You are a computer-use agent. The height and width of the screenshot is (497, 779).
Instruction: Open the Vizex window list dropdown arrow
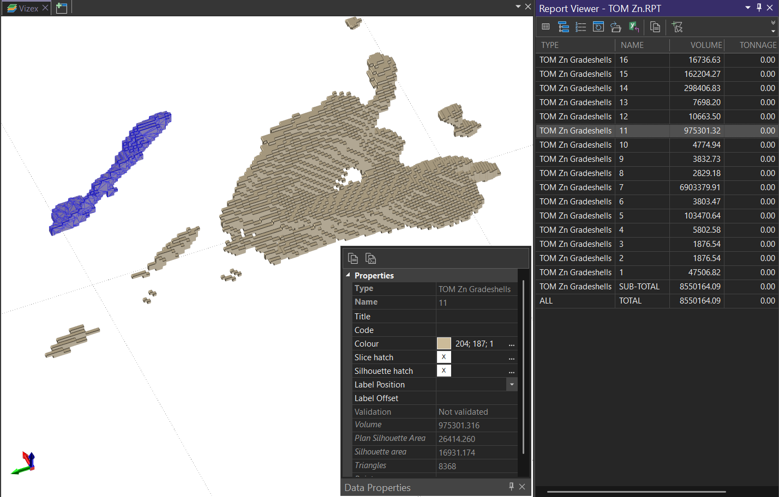(518, 7)
